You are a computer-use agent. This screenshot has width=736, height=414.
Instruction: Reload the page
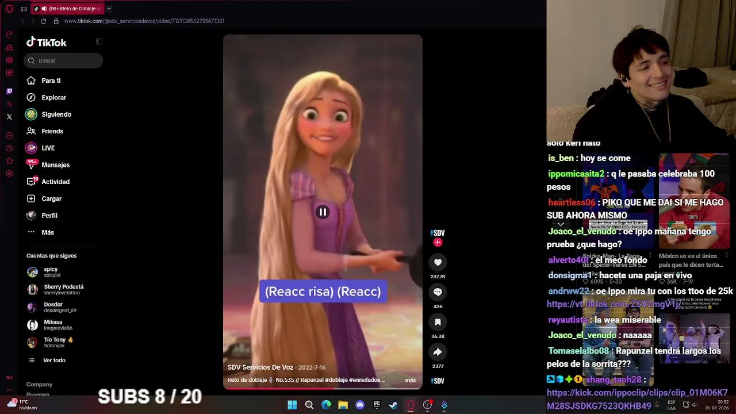(43, 21)
